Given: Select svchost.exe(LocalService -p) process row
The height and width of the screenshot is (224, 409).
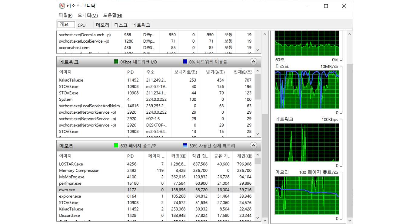Looking at the screenshot, I should [x=155, y=41].
